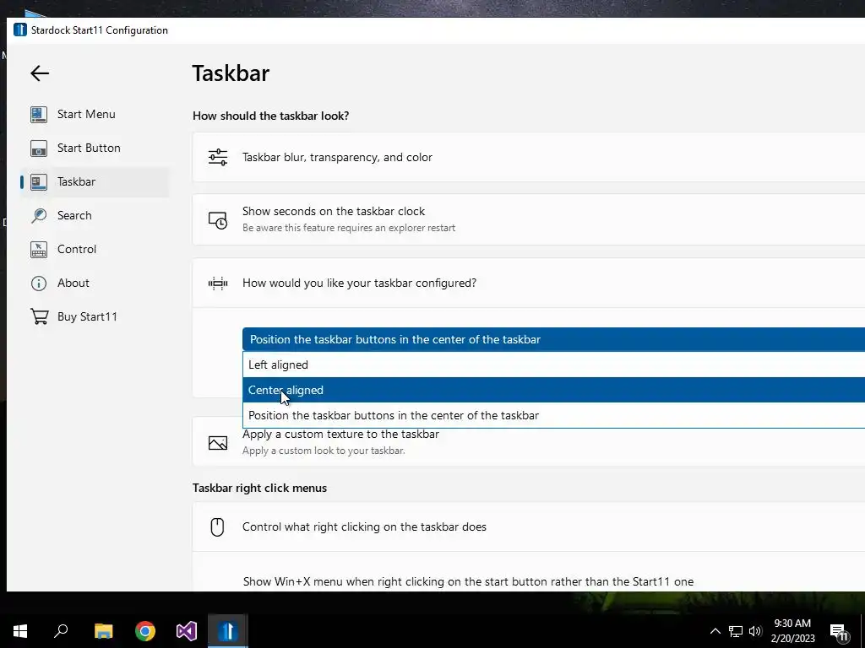The image size is (865, 648).
Task: Click the volume speaker tray icon
Action: pos(755,631)
